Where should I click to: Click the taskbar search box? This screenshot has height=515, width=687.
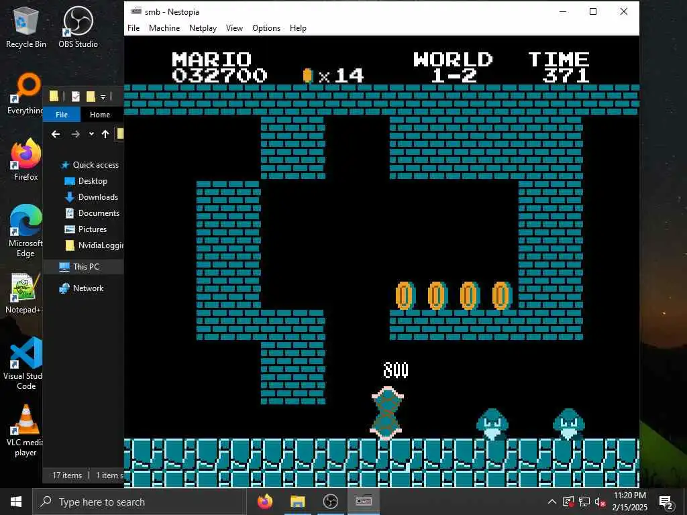pos(140,502)
